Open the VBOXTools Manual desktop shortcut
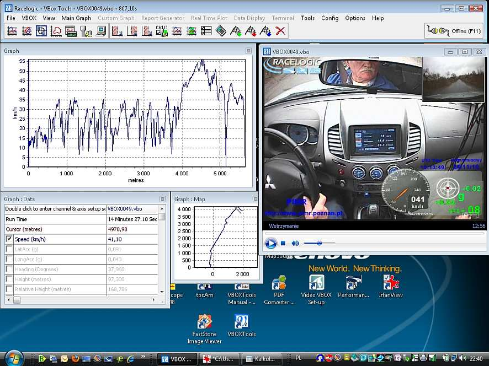The width and height of the screenshot is (489, 366). [242, 294]
